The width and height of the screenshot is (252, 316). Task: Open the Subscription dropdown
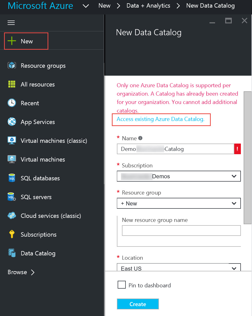click(x=179, y=176)
